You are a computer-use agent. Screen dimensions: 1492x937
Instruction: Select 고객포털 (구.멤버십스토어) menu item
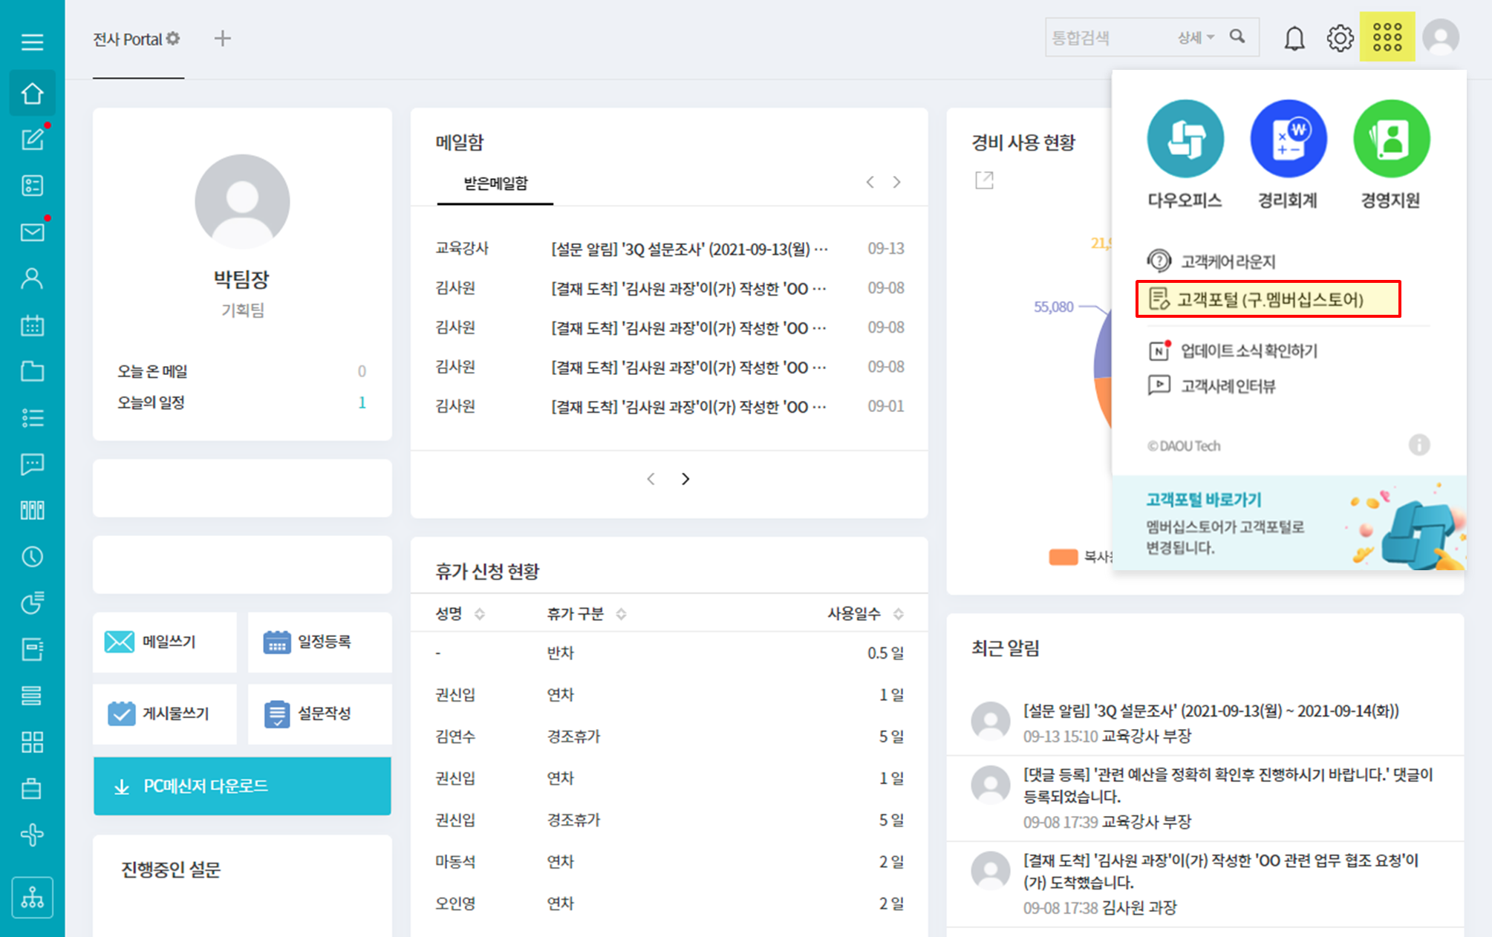1268,299
